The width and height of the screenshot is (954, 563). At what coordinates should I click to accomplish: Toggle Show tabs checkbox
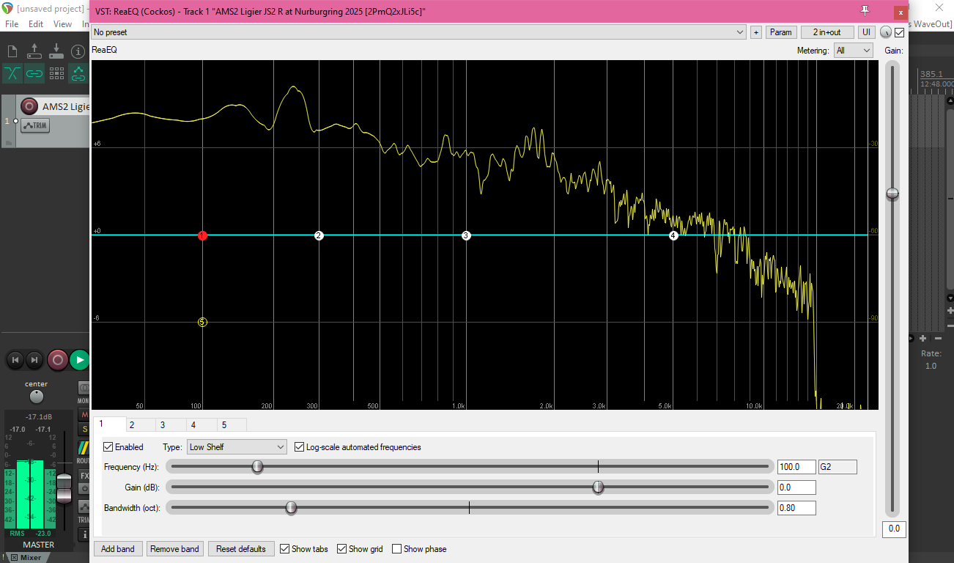(x=285, y=549)
